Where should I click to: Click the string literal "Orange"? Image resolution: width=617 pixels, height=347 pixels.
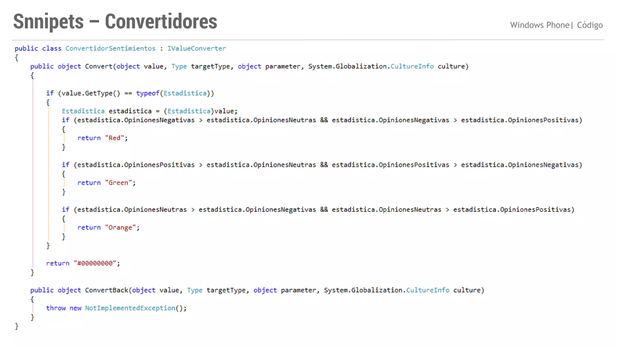click(121, 227)
